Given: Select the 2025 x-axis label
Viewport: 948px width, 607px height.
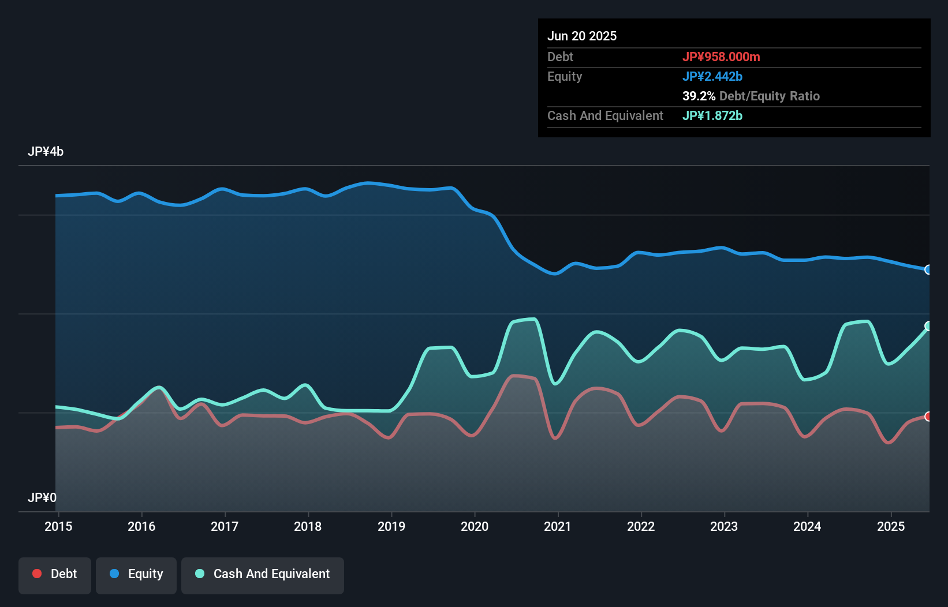Looking at the screenshot, I should [891, 526].
